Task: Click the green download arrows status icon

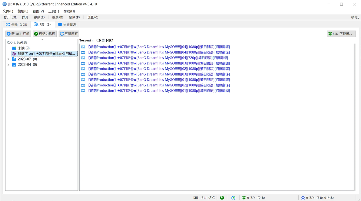Action: click(x=244, y=198)
